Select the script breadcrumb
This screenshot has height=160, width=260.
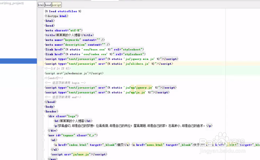[57, 5]
